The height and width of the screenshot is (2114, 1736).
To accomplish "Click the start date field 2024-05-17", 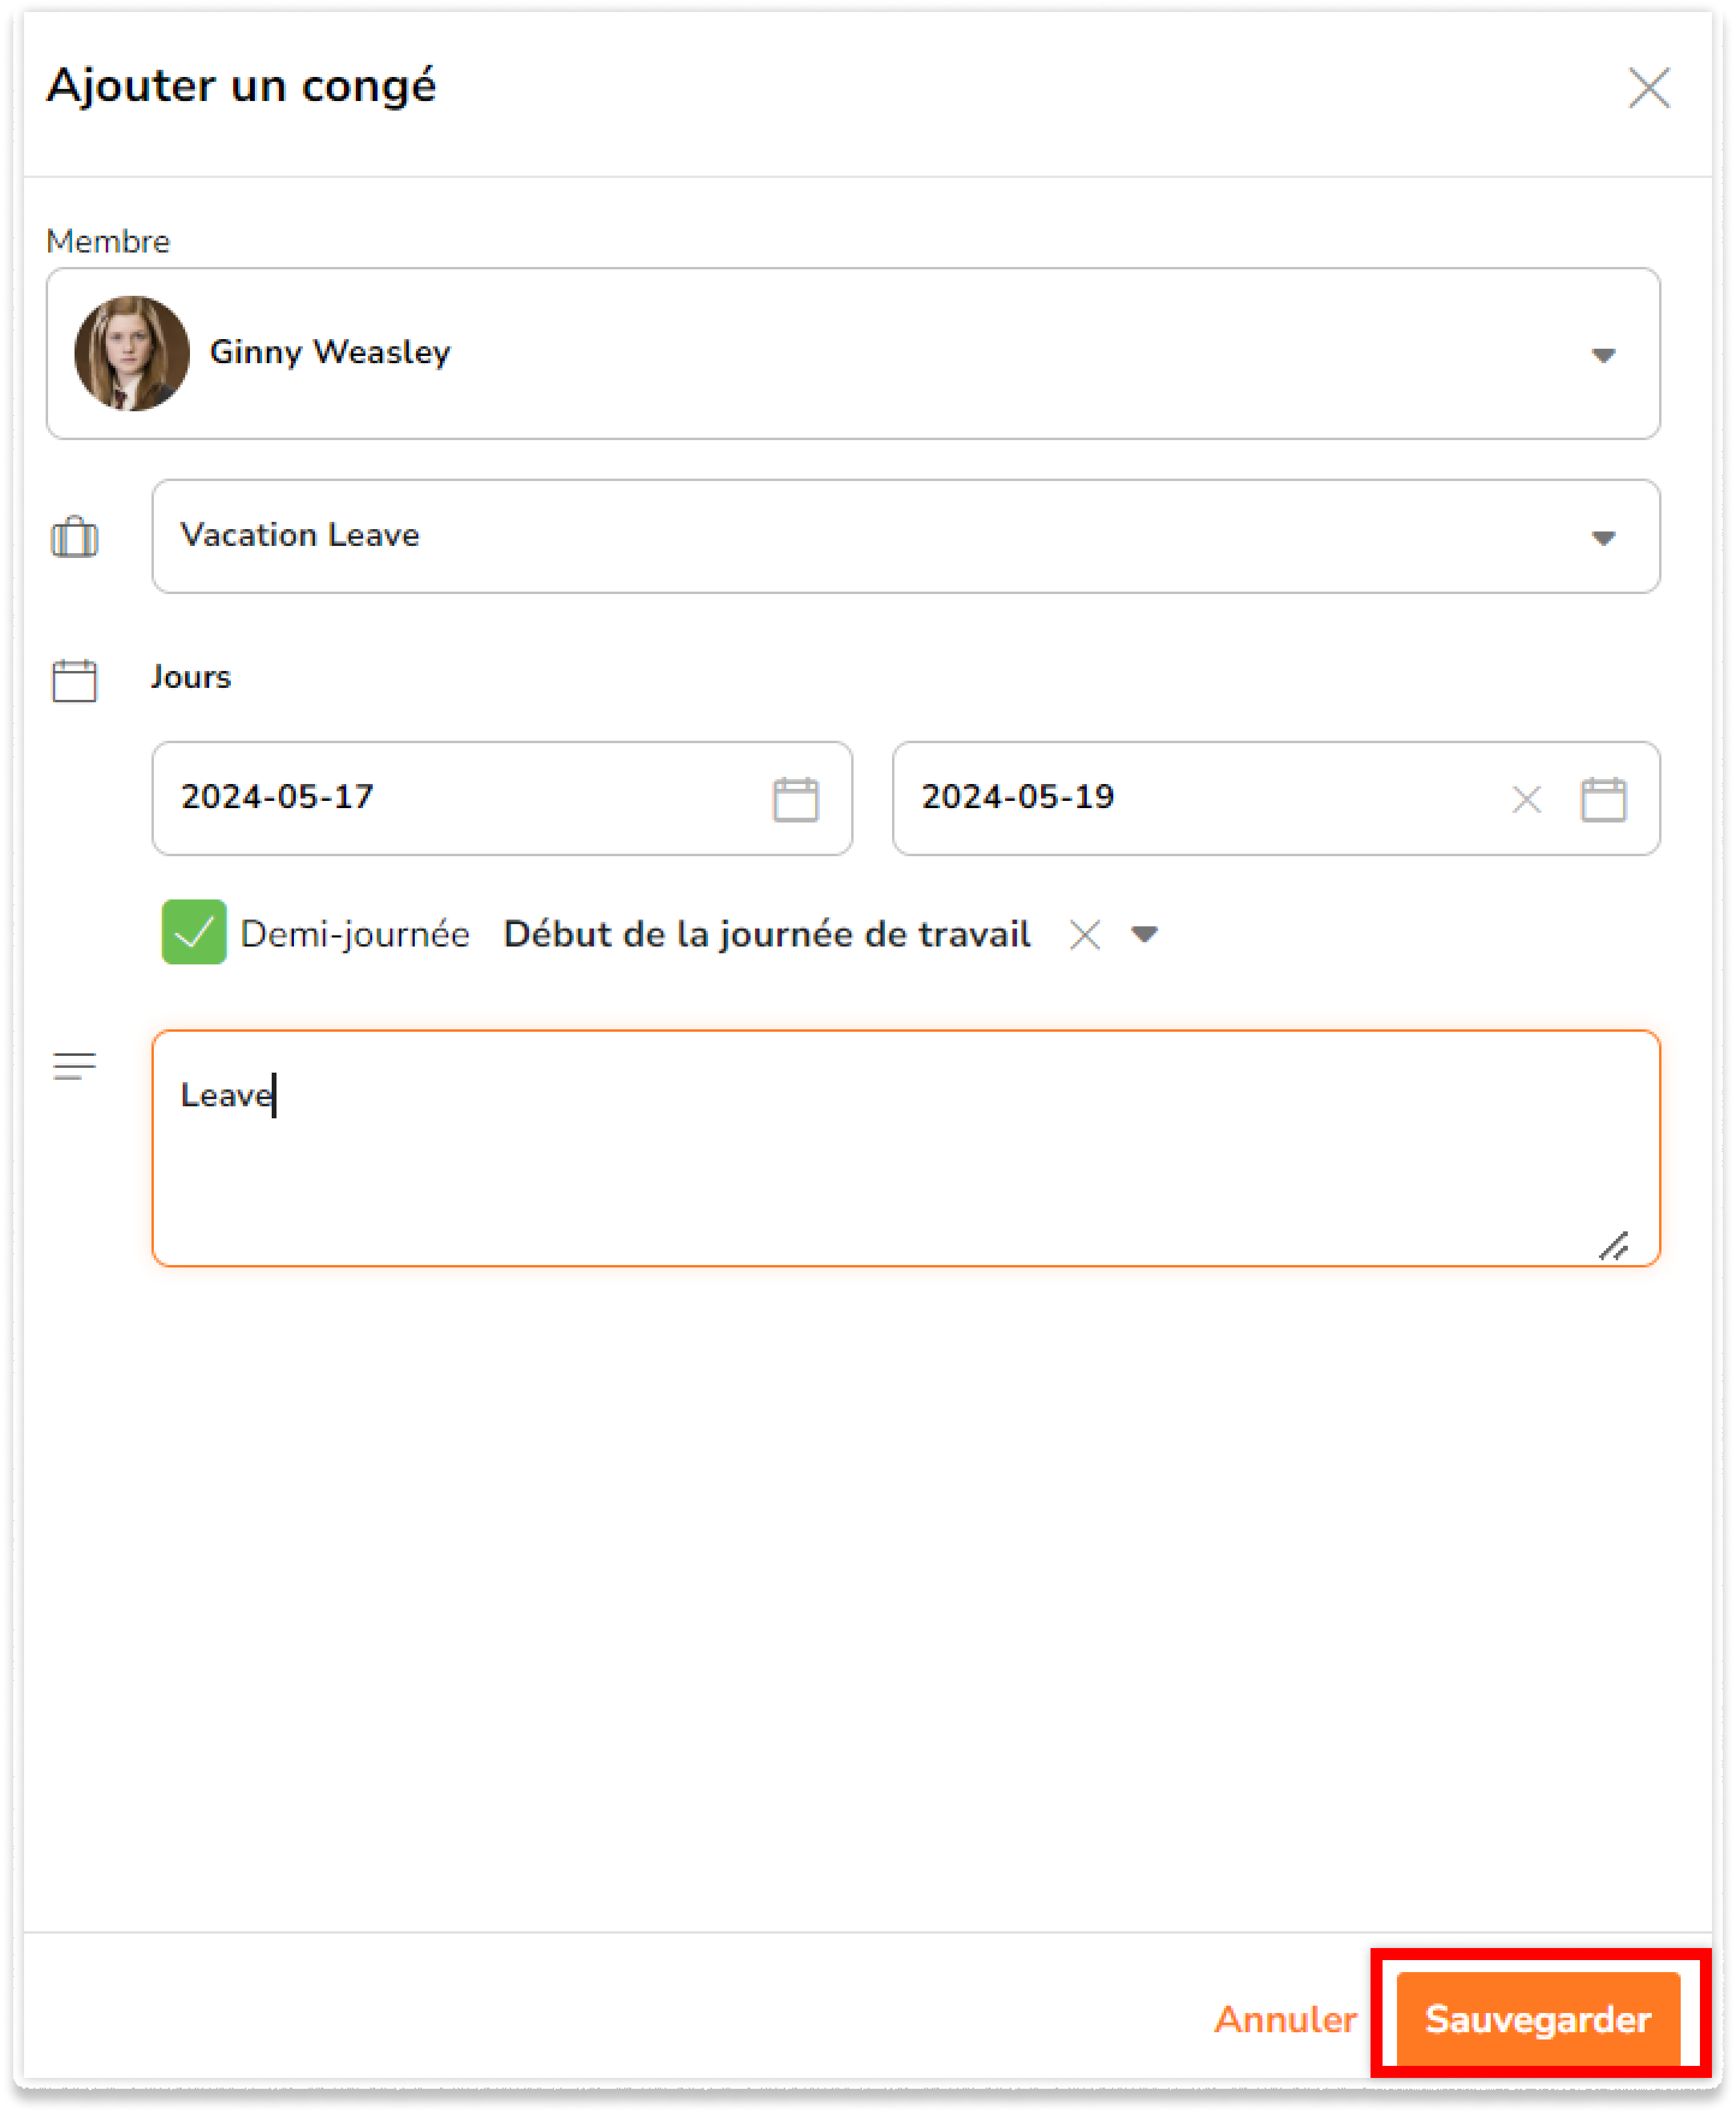I will click(502, 798).
